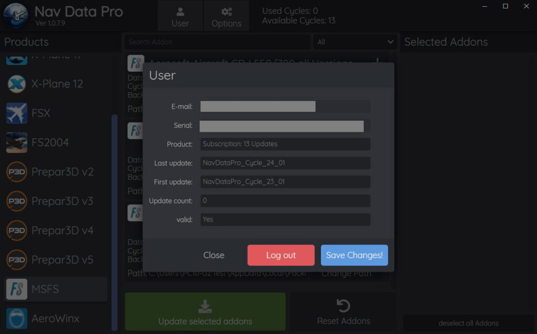Select the FSX airplane icon
This screenshot has height=334, width=537.
click(x=17, y=113)
